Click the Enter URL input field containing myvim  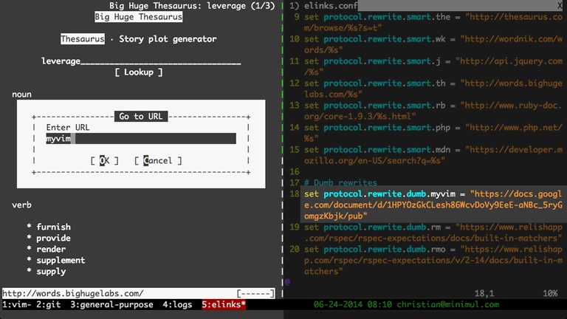[141, 139]
